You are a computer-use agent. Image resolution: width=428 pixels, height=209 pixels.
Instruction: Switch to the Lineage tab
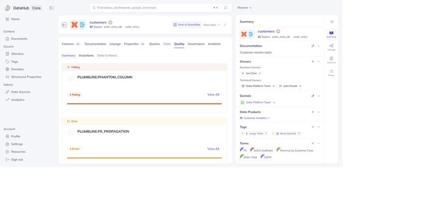tap(115, 44)
